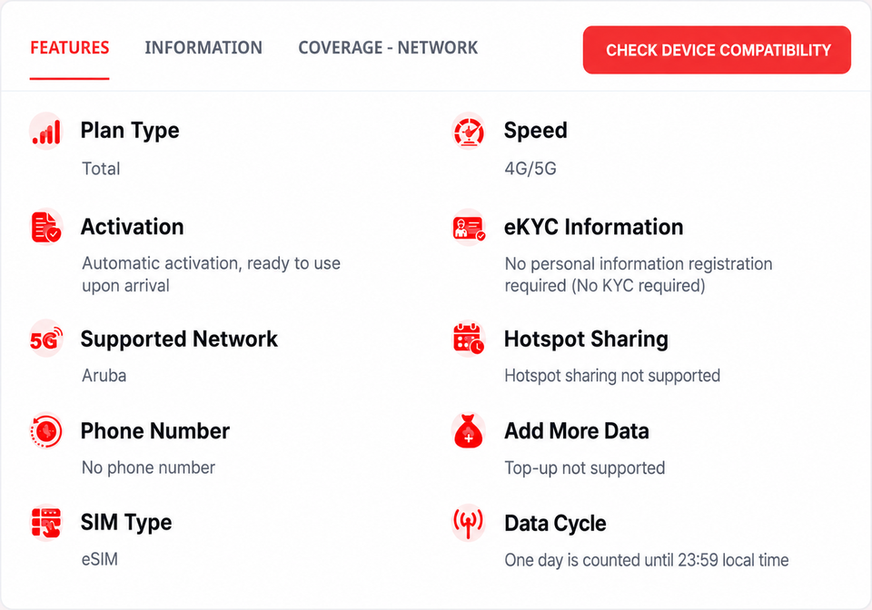Select the 'Aruba' supported network text
The width and height of the screenshot is (872, 610).
pos(104,376)
